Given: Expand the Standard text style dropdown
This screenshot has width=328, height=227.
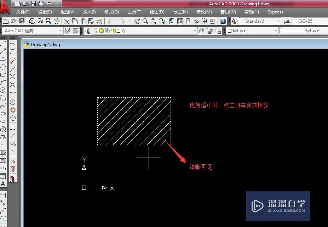Looking at the screenshot, I should tap(278, 21).
